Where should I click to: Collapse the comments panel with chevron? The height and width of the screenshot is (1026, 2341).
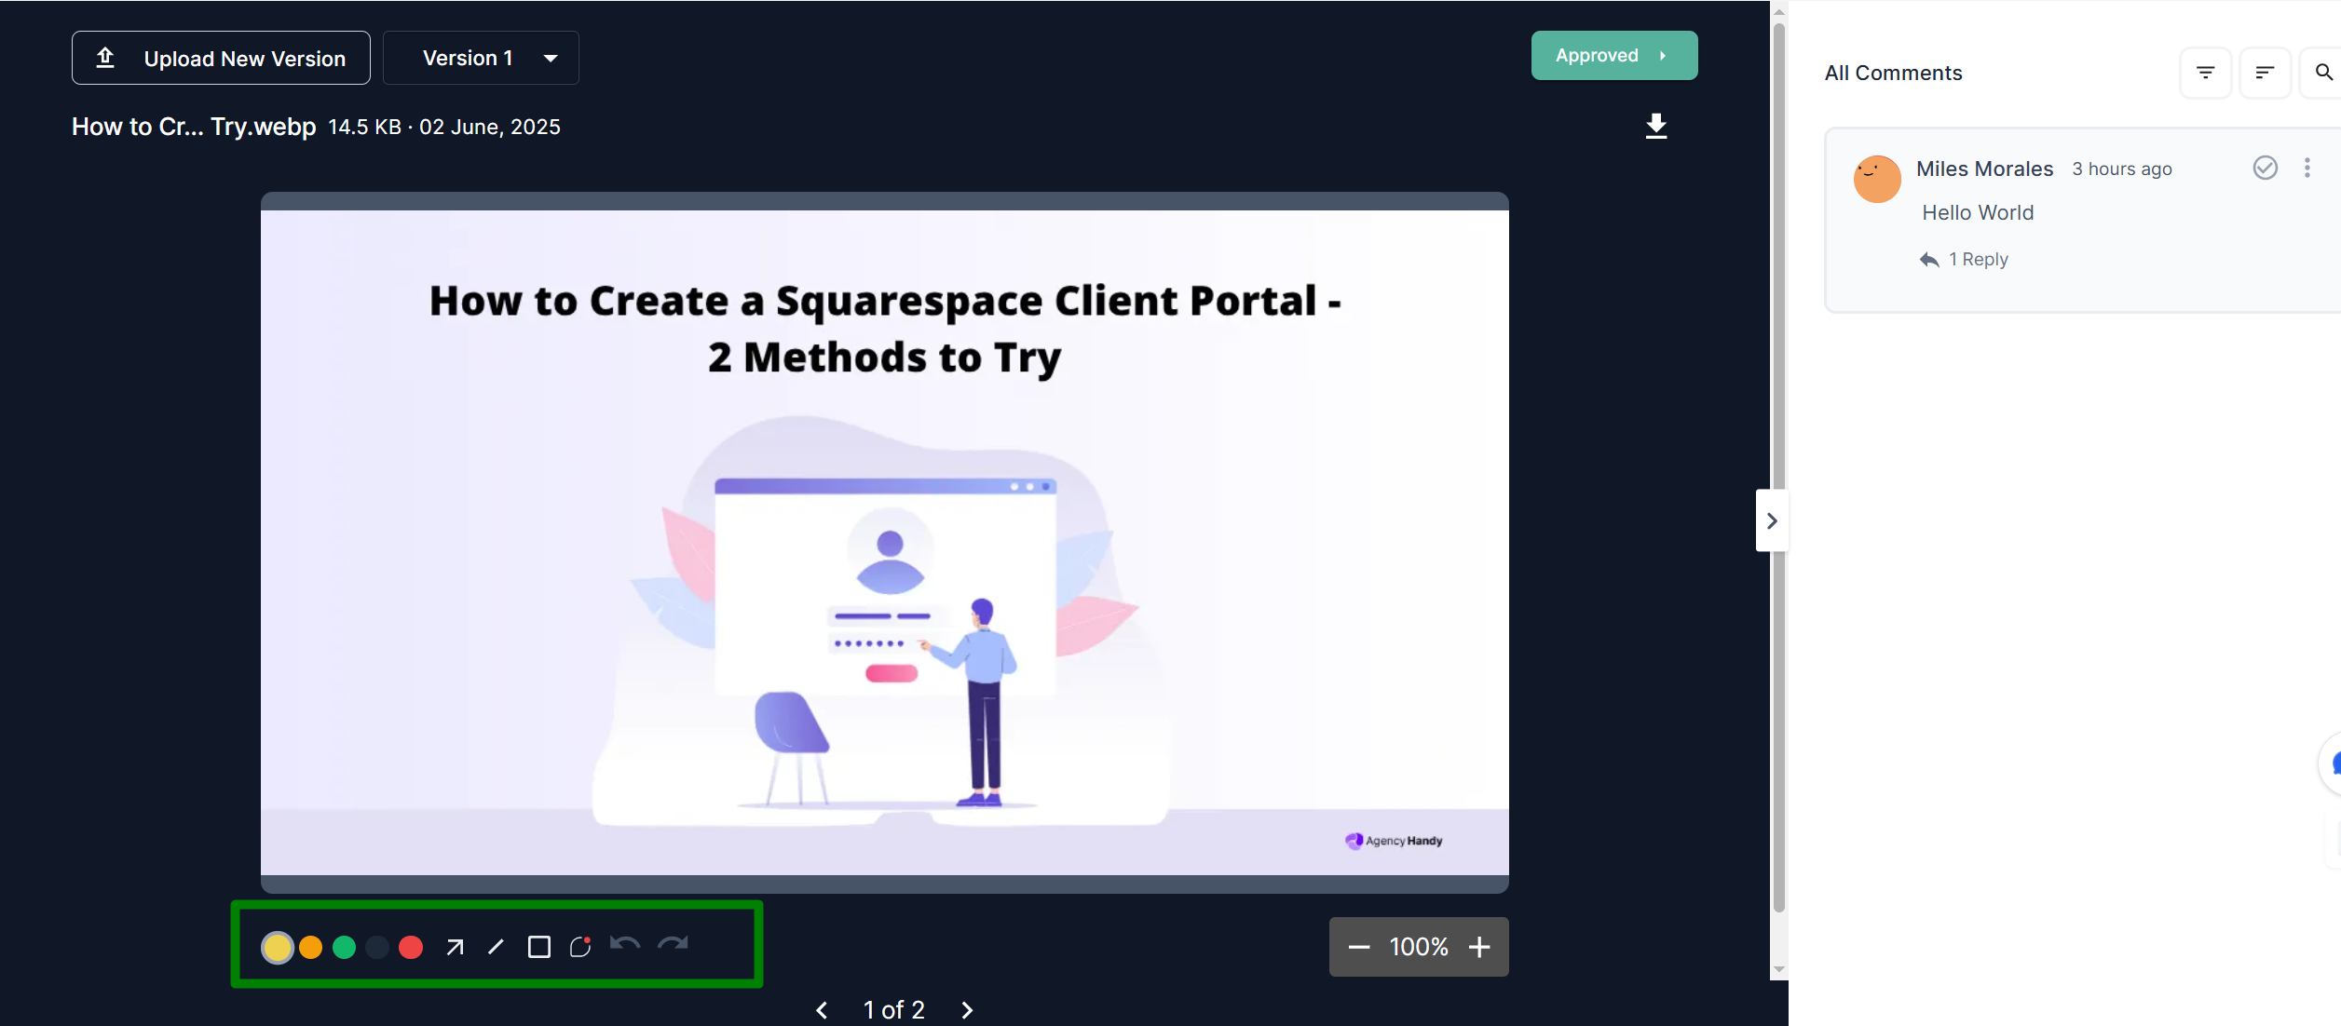(x=1772, y=520)
